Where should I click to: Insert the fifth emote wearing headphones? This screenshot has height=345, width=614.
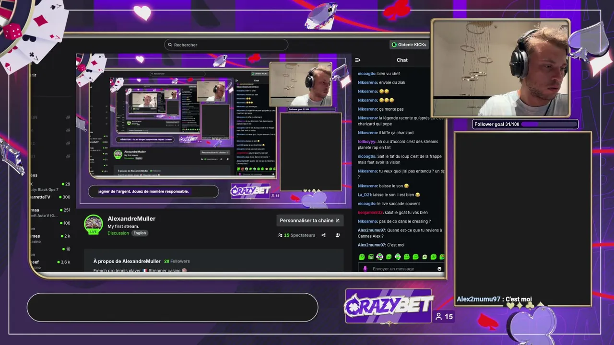[x=398, y=257]
